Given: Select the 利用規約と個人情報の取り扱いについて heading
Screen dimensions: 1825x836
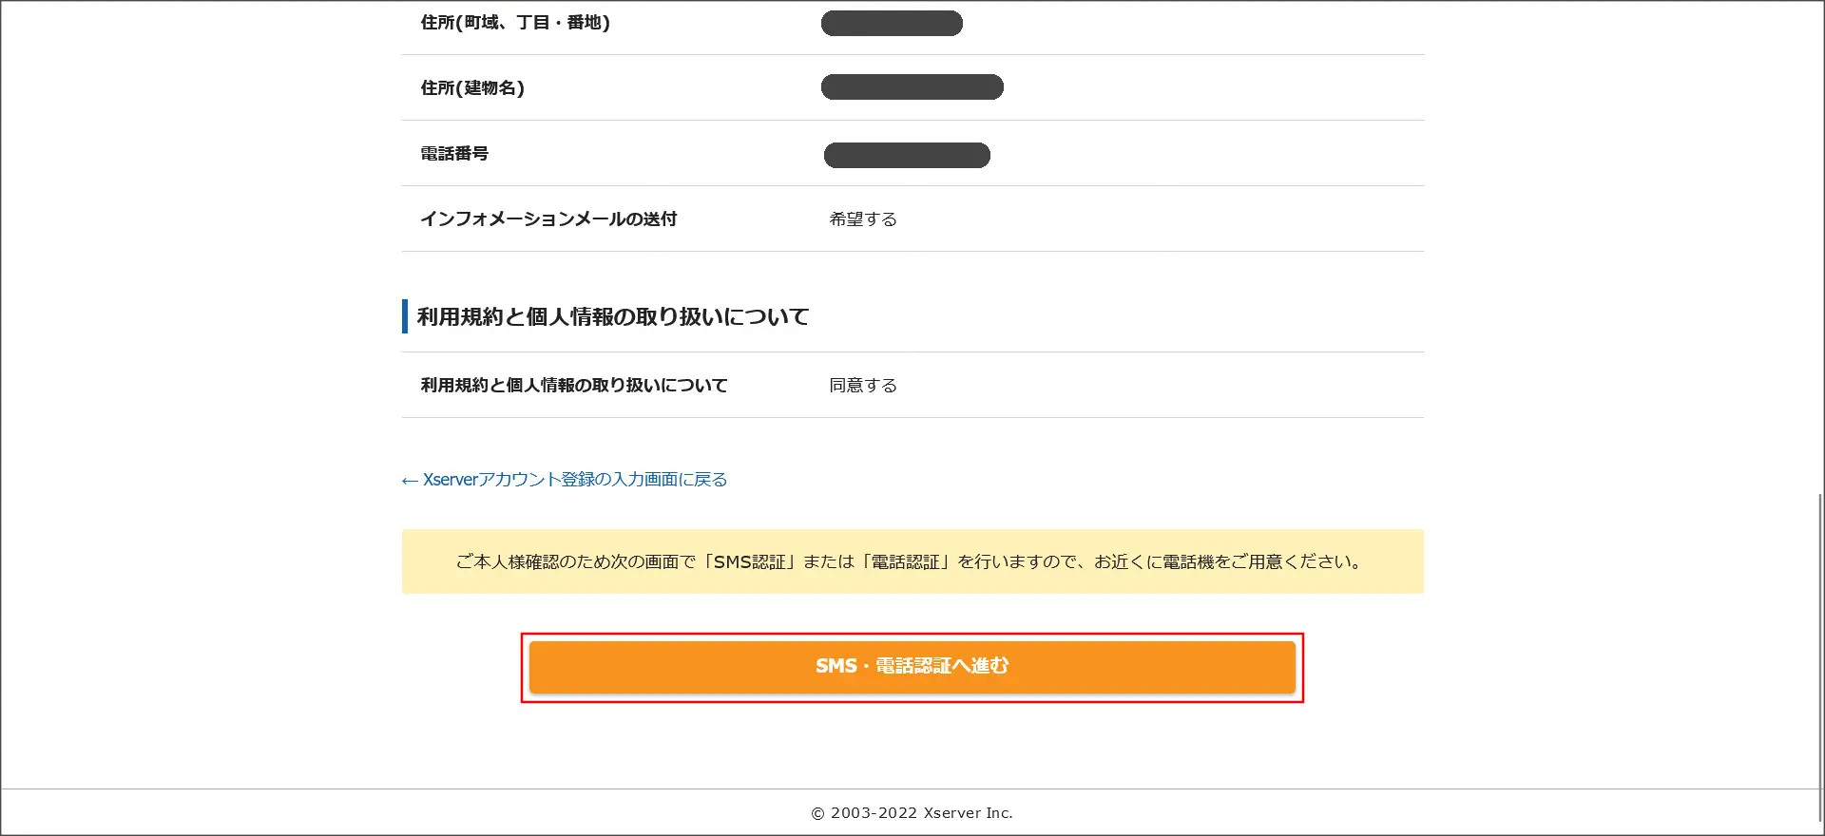Looking at the screenshot, I should coord(611,316).
